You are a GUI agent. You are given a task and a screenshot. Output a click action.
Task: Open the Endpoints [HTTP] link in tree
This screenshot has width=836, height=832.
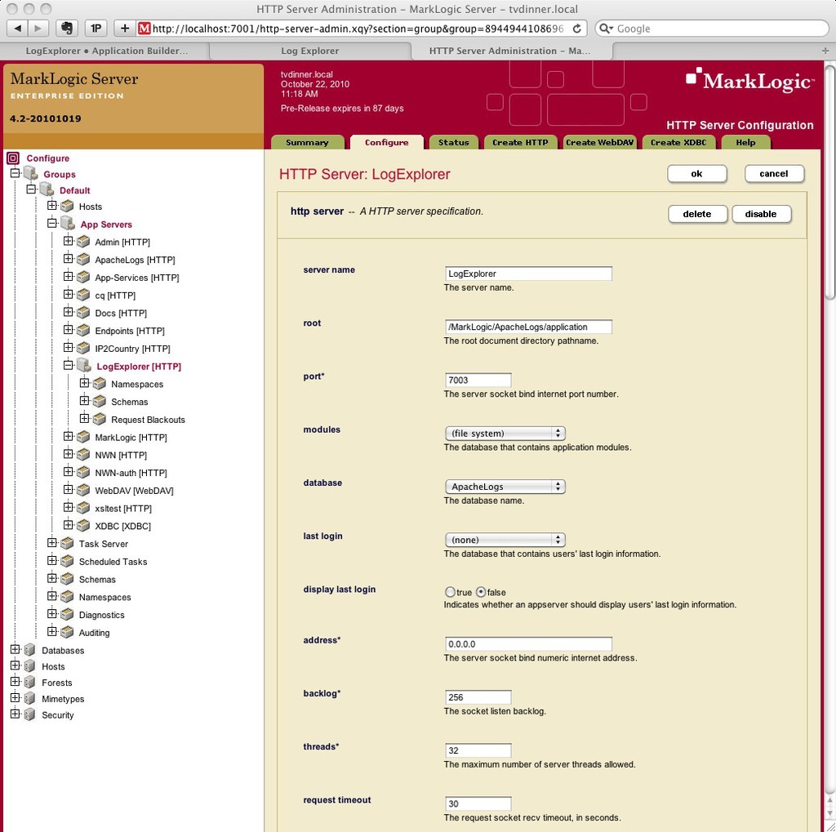pos(130,331)
